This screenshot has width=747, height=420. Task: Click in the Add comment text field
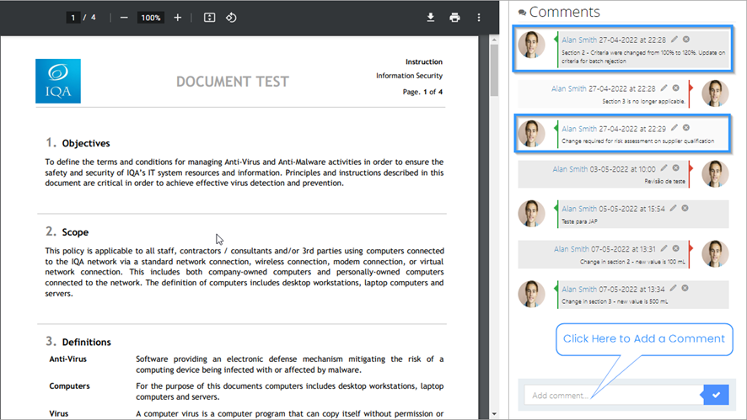point(613,396)
